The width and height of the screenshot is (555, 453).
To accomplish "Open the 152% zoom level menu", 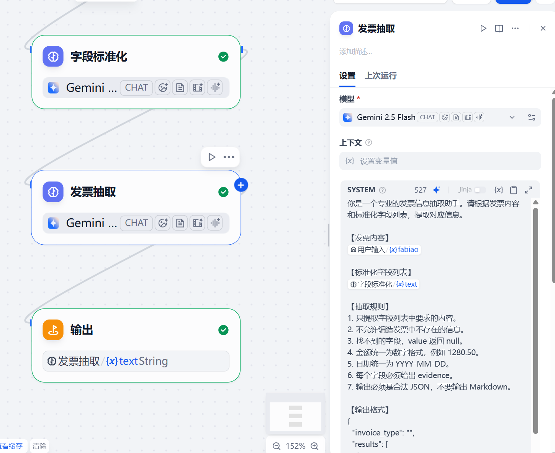I will coord(295,446).
